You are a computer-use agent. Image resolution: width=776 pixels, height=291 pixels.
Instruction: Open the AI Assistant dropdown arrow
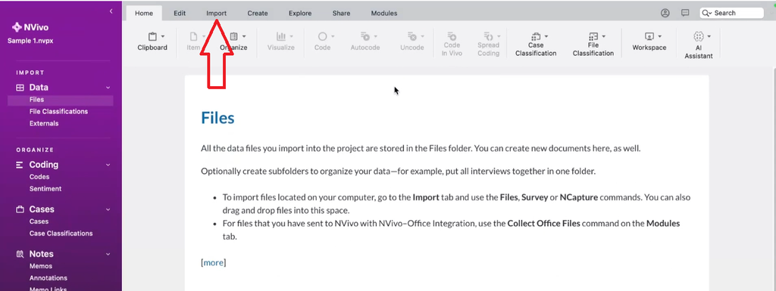pos(709,36)
